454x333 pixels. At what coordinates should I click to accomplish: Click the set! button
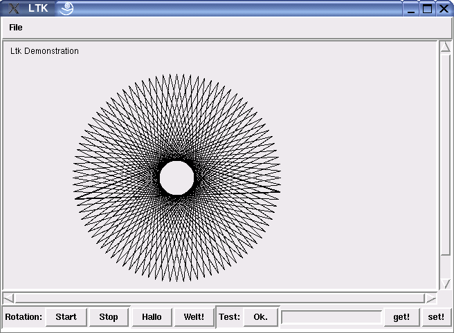coord(436,317)
